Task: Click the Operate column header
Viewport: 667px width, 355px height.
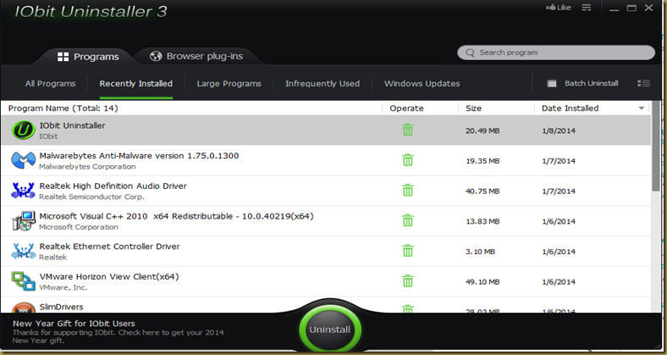Action: [406, 108]
